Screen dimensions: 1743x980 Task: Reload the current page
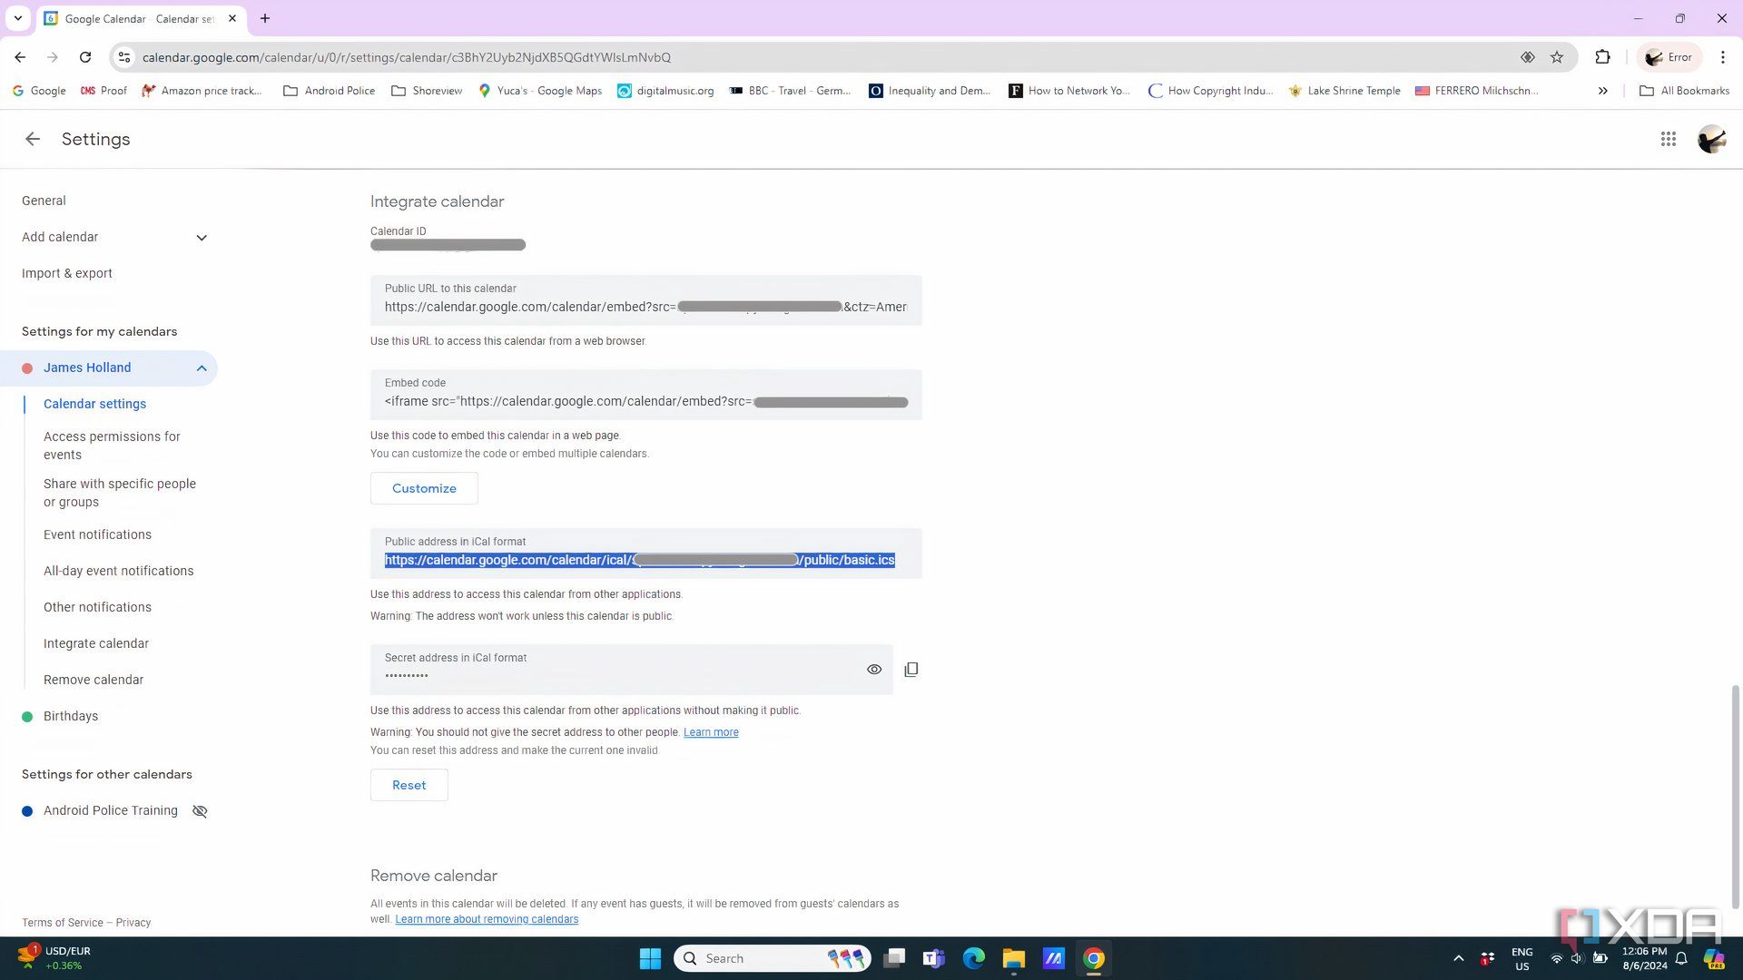coord(85,57)
